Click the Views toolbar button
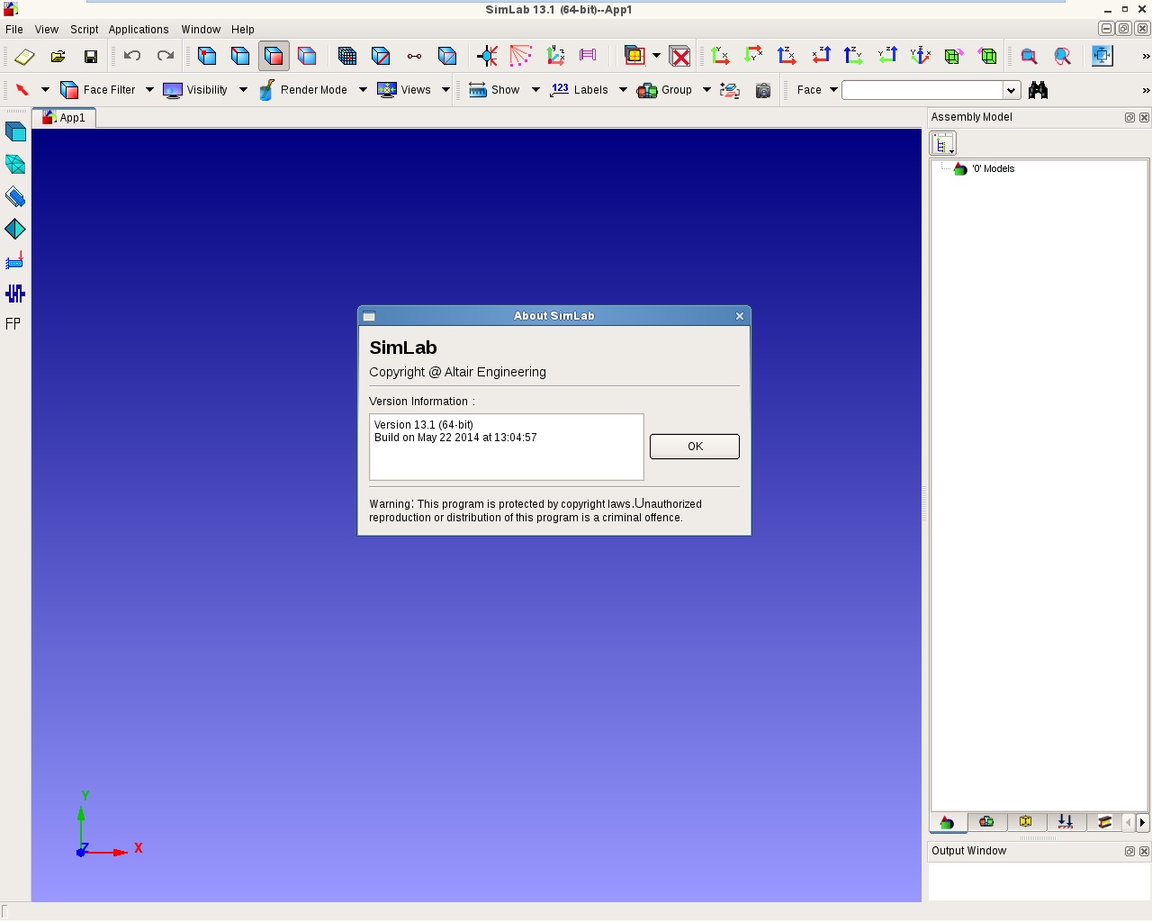1152x922 pixels. tap(404, 90)
